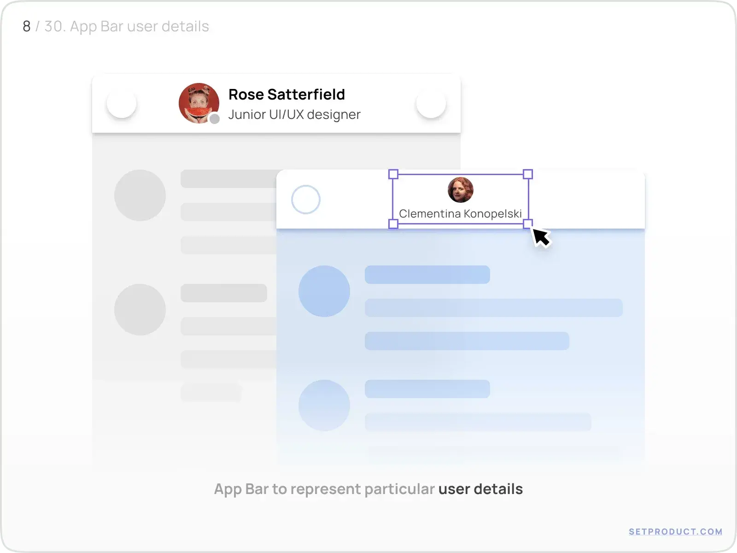This screenshot has width=737, height=553.
Task: Select the Rose Satterfield name text
Action: tap(287, 94)
